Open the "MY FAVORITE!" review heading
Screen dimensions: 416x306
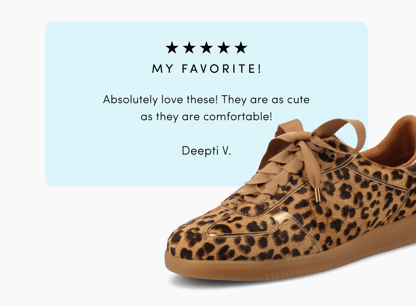point(206,69)
